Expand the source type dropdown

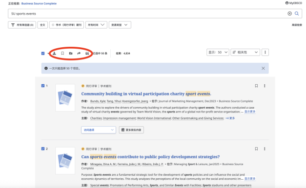pyautogui.click(x=120, y=25)
